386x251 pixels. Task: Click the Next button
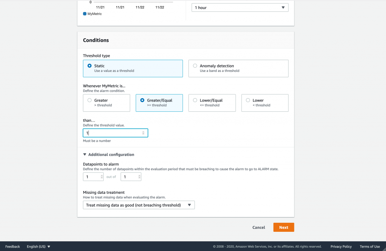pos(283,227)
